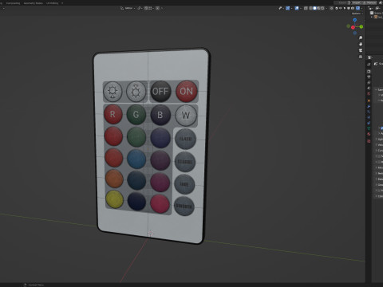Expand the Film render panel
The height and width of the screenshot is (287, 383).
(379, 167)
